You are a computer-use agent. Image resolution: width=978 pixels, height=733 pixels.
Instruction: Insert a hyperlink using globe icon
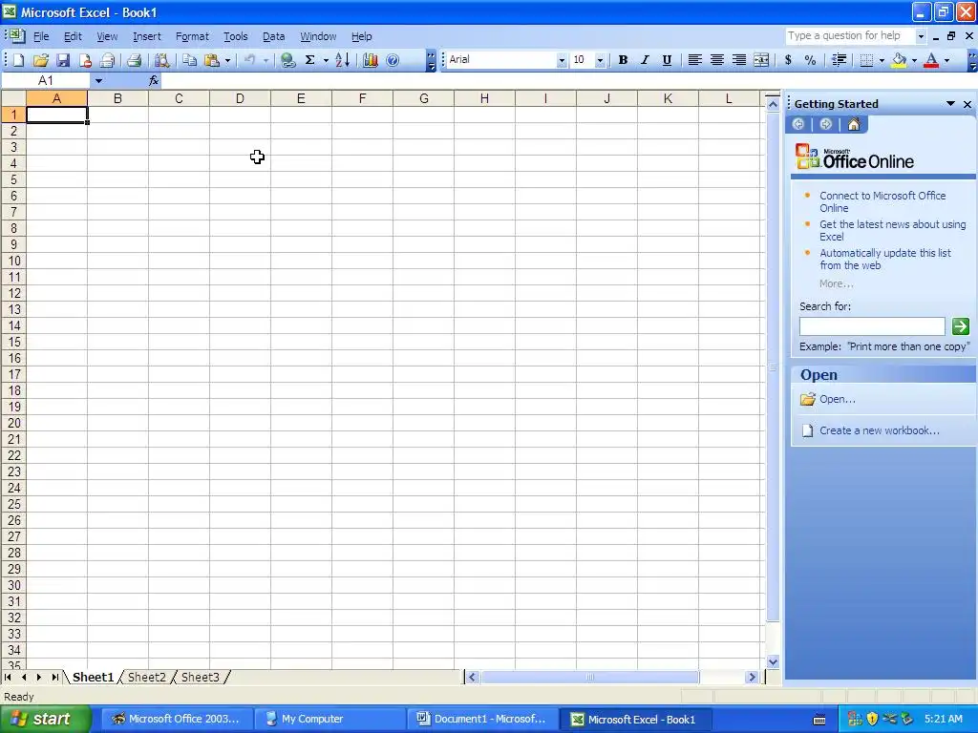[x=287, y=60]
